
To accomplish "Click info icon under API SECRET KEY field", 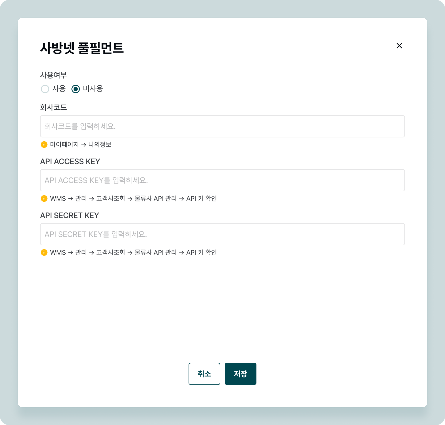I will (44, 253).
